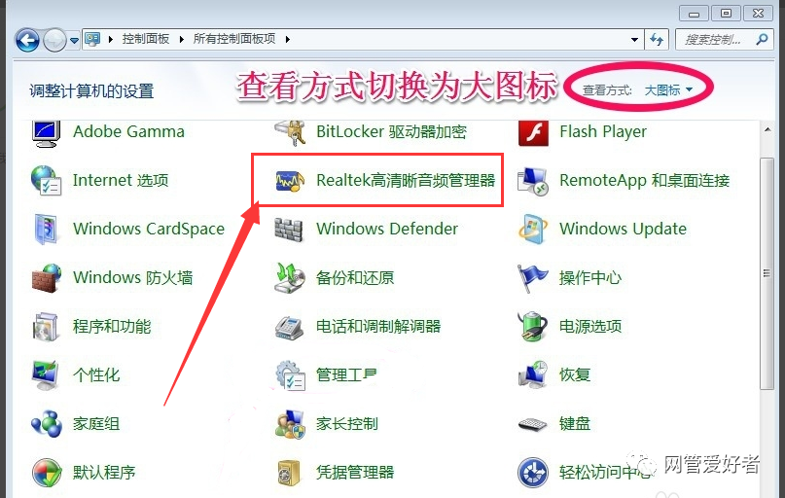
Task: Click the scrollbar up arrow
Action: point(767,130)
